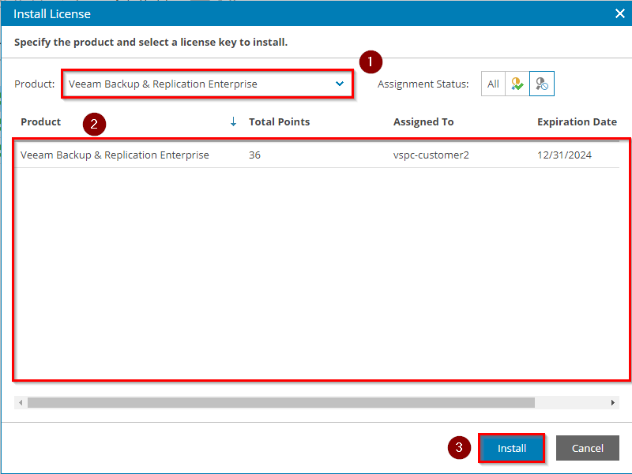Click the horizontal scrollbar left arrow
This screenshot has height=474, width=632.
[21, 402]
